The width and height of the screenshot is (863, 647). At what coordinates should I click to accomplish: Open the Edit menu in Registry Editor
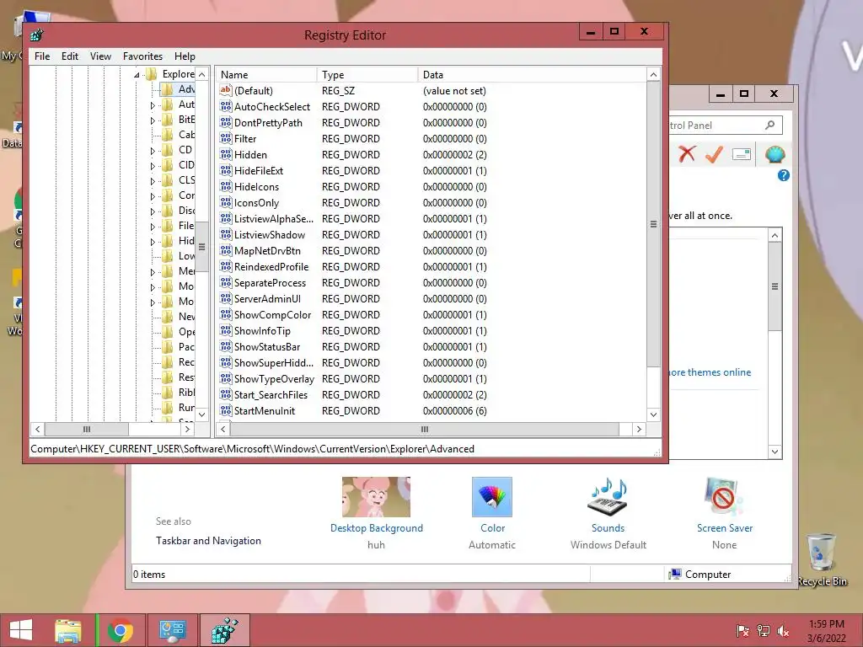click(x=69, y=56)
